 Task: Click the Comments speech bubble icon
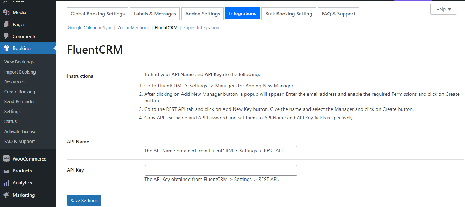click(6, 36)
